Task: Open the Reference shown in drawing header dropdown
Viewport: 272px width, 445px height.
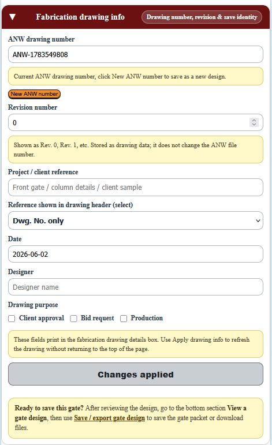Action: 136,220
